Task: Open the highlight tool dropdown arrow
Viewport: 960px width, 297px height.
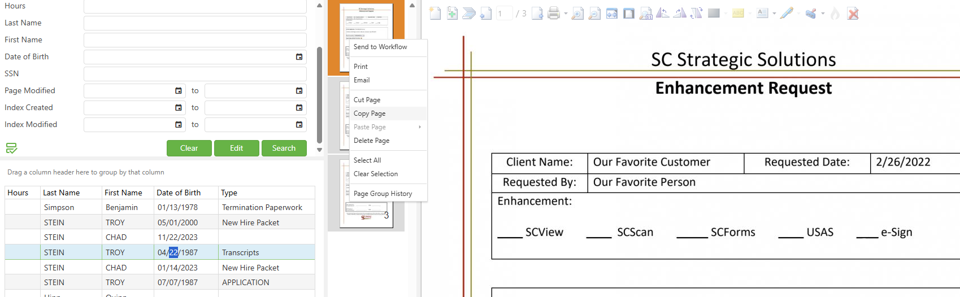Action: coord(750,14)
